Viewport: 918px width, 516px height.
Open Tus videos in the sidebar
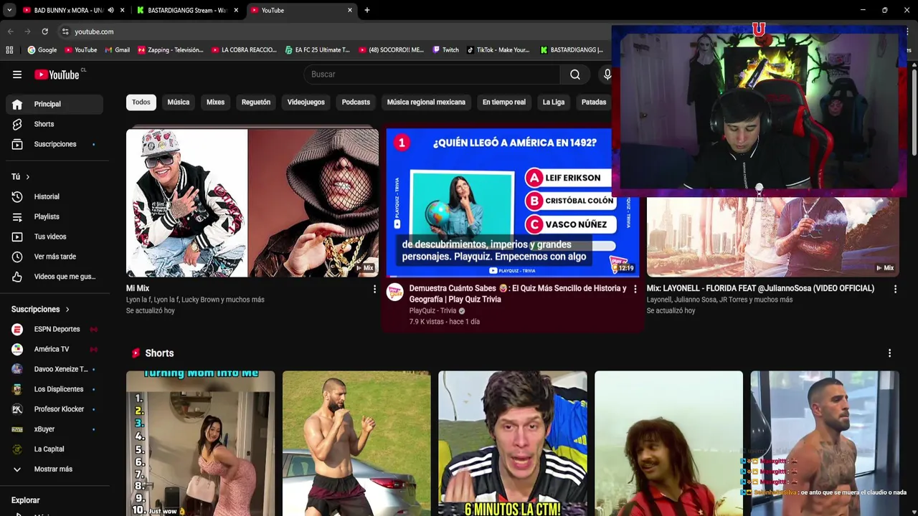point(55,236)
